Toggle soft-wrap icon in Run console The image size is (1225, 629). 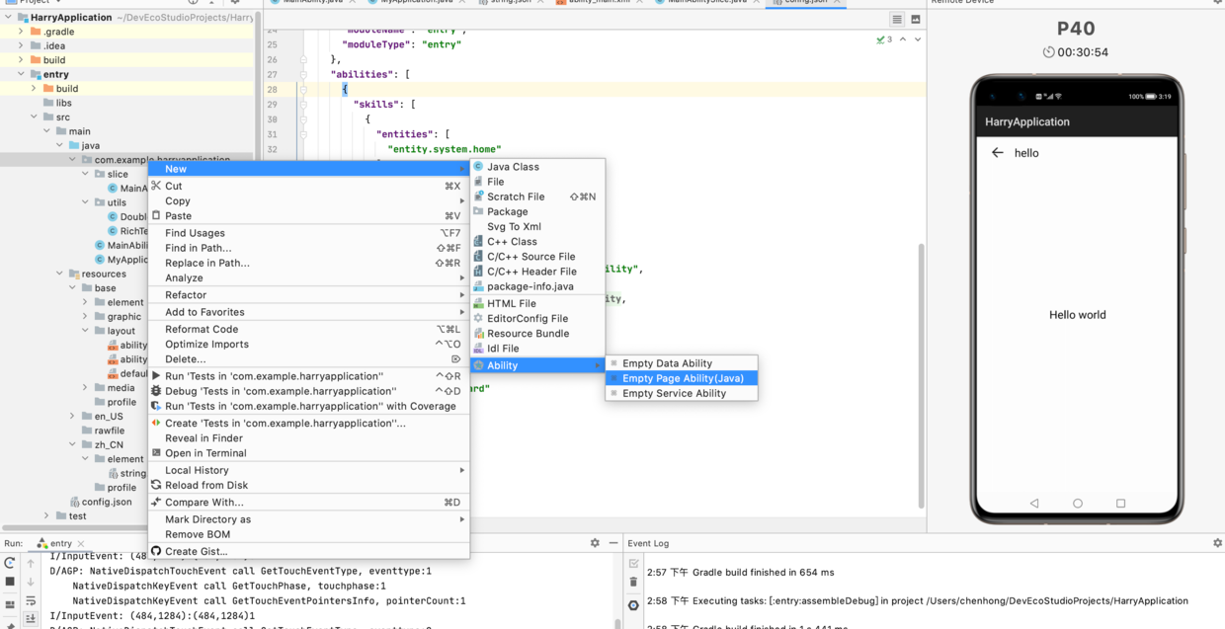pyautogui.click(x=31, y=600)
